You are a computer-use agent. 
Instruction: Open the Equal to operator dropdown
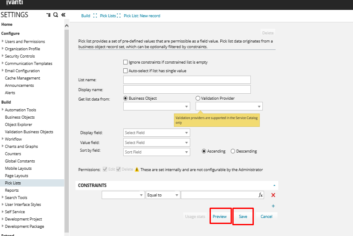click(163, 195)
